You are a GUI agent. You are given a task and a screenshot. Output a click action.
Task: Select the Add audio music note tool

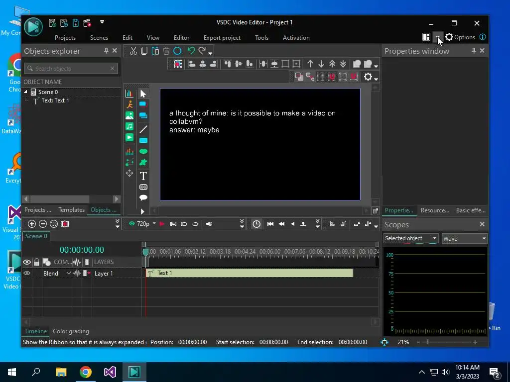point(129,126)
